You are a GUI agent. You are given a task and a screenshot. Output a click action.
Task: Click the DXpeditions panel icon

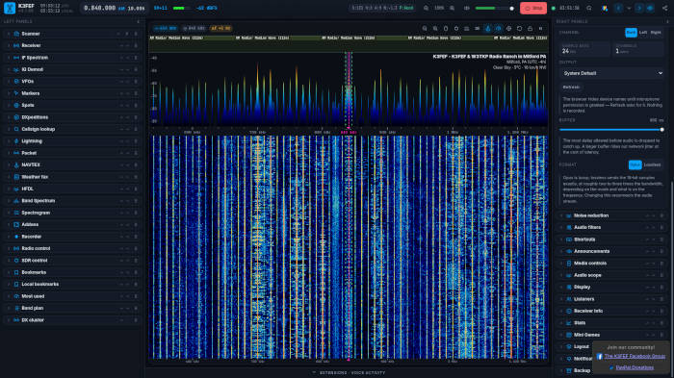tap(16, 117)
